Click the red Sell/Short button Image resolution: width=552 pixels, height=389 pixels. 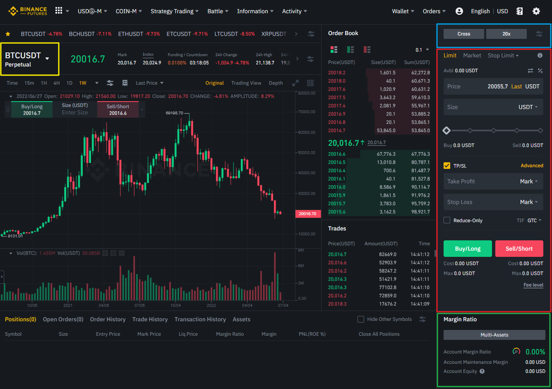519,249
